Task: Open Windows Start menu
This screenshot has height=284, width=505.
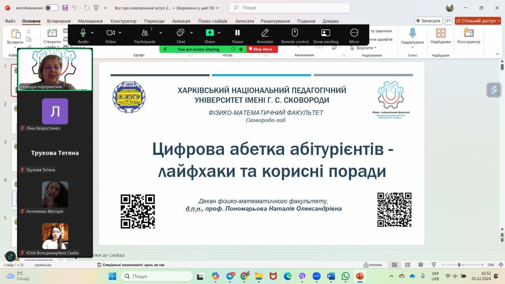Action: [112, 276]
